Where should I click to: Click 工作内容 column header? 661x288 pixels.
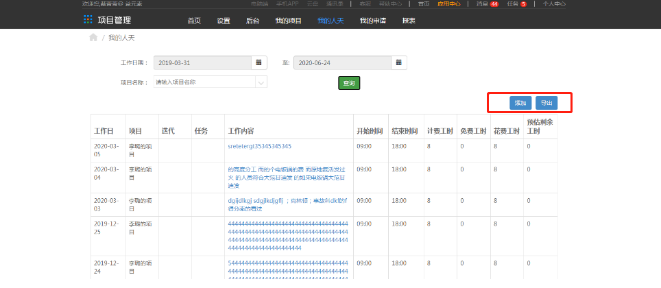241,131
